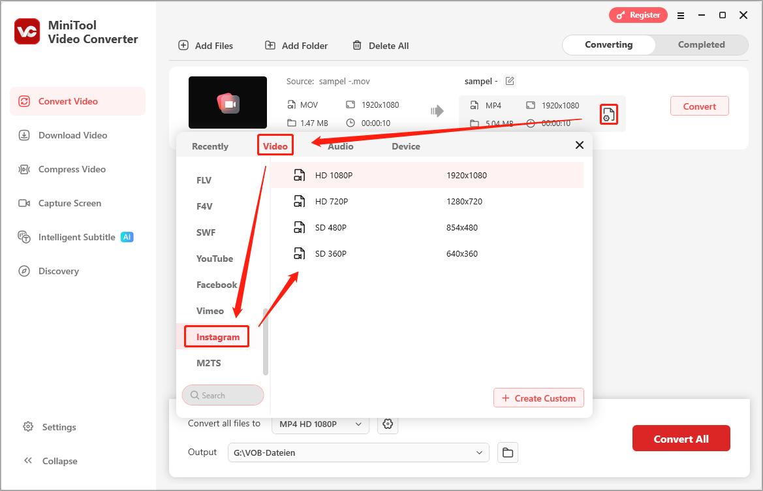Click the format Search field

(x=223, y=395)
